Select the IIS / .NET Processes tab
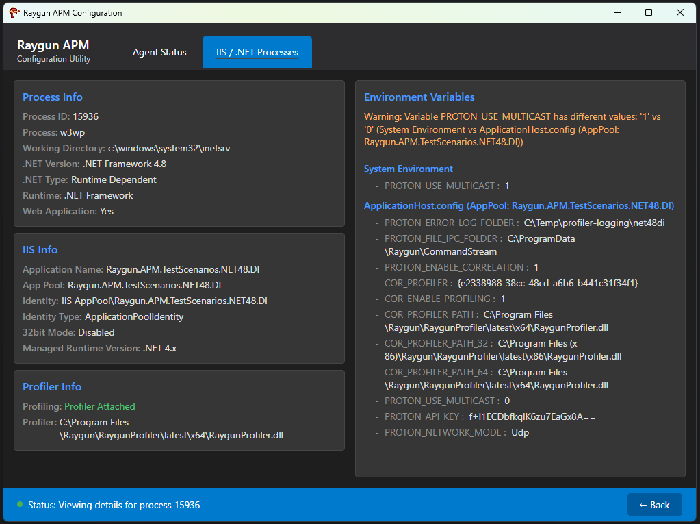 click(257, 52)
